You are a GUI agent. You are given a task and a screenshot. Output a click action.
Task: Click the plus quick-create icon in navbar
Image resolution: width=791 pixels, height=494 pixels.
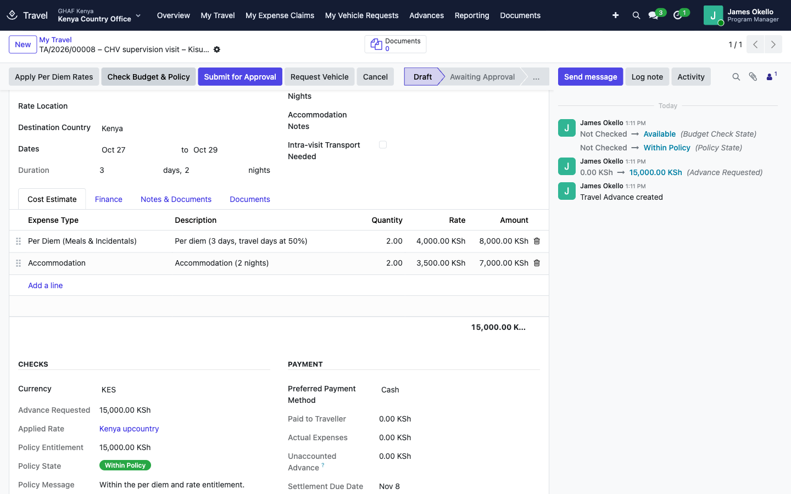615,15
